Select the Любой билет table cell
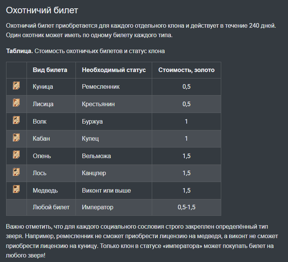Screen dimensions: 288x262 51,207
